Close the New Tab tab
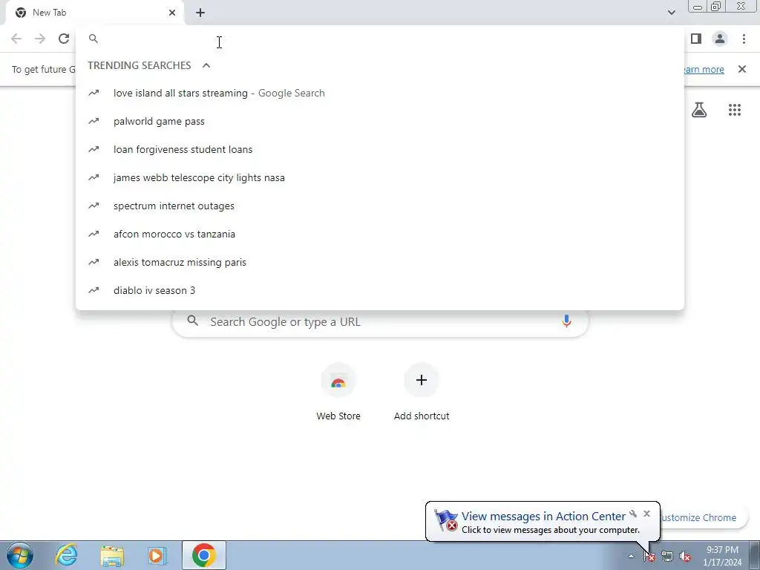This screenshot has height=570, width=760. click(172, 13)
